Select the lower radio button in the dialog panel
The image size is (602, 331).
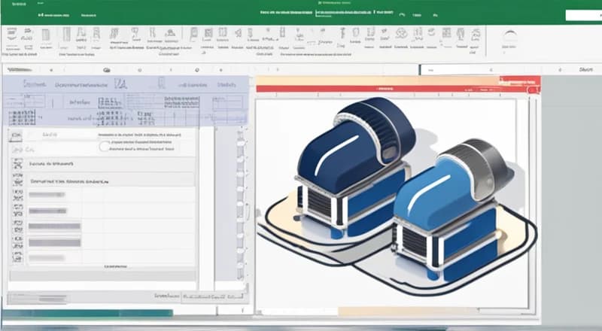tap(104, 148)
